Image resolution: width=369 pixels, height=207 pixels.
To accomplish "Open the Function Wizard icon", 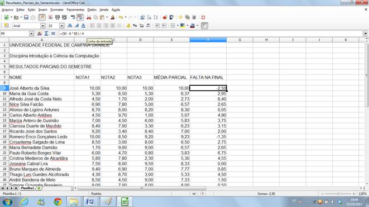I will coord(40,33).
